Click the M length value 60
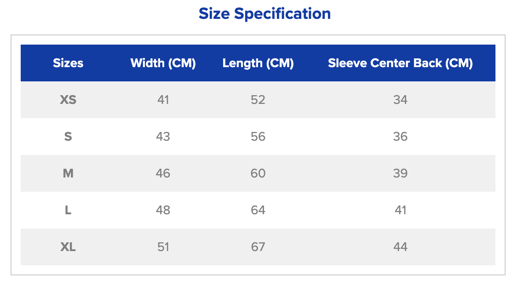 pos(258,173)
